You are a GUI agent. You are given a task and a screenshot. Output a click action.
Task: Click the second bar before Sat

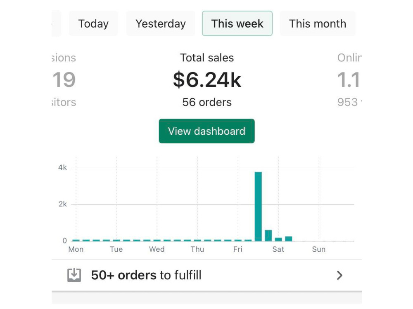tap(268, 235)
